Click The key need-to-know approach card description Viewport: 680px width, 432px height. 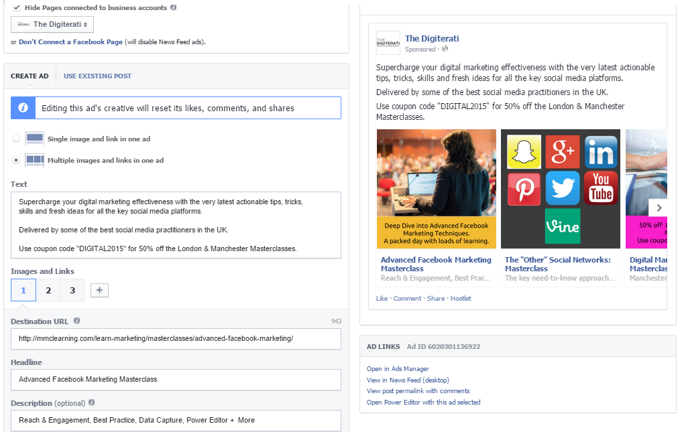click(559, 278)
